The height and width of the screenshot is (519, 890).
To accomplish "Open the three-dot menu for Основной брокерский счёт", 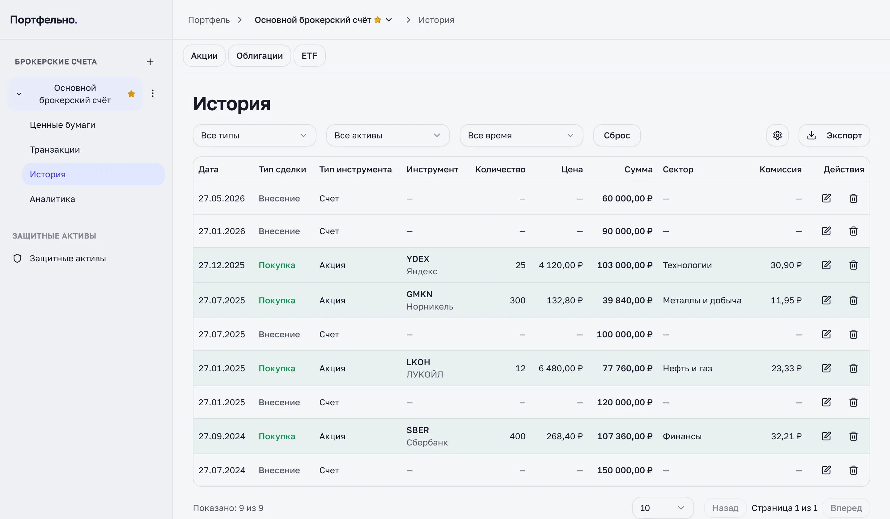I will coord(153,93).
